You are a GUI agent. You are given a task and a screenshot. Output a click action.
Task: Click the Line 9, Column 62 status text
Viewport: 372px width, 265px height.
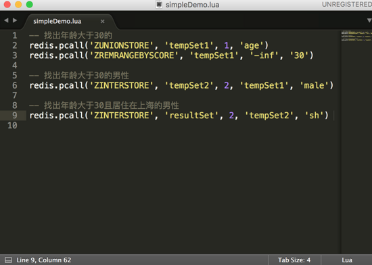[44, 260]
